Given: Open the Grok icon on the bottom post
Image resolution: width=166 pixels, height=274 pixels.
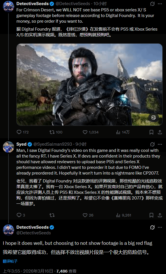Looking at the screenshot, I should coord(152,227).
